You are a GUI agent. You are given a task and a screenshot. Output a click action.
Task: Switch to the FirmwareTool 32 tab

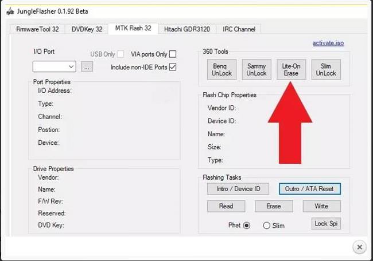point(37,29)
